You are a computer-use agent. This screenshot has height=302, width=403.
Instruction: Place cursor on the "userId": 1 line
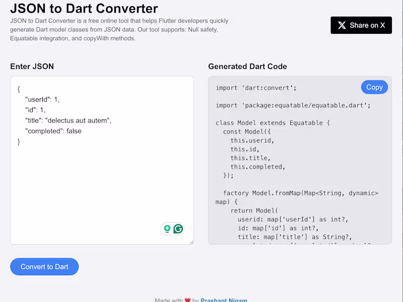coord(42,99)
